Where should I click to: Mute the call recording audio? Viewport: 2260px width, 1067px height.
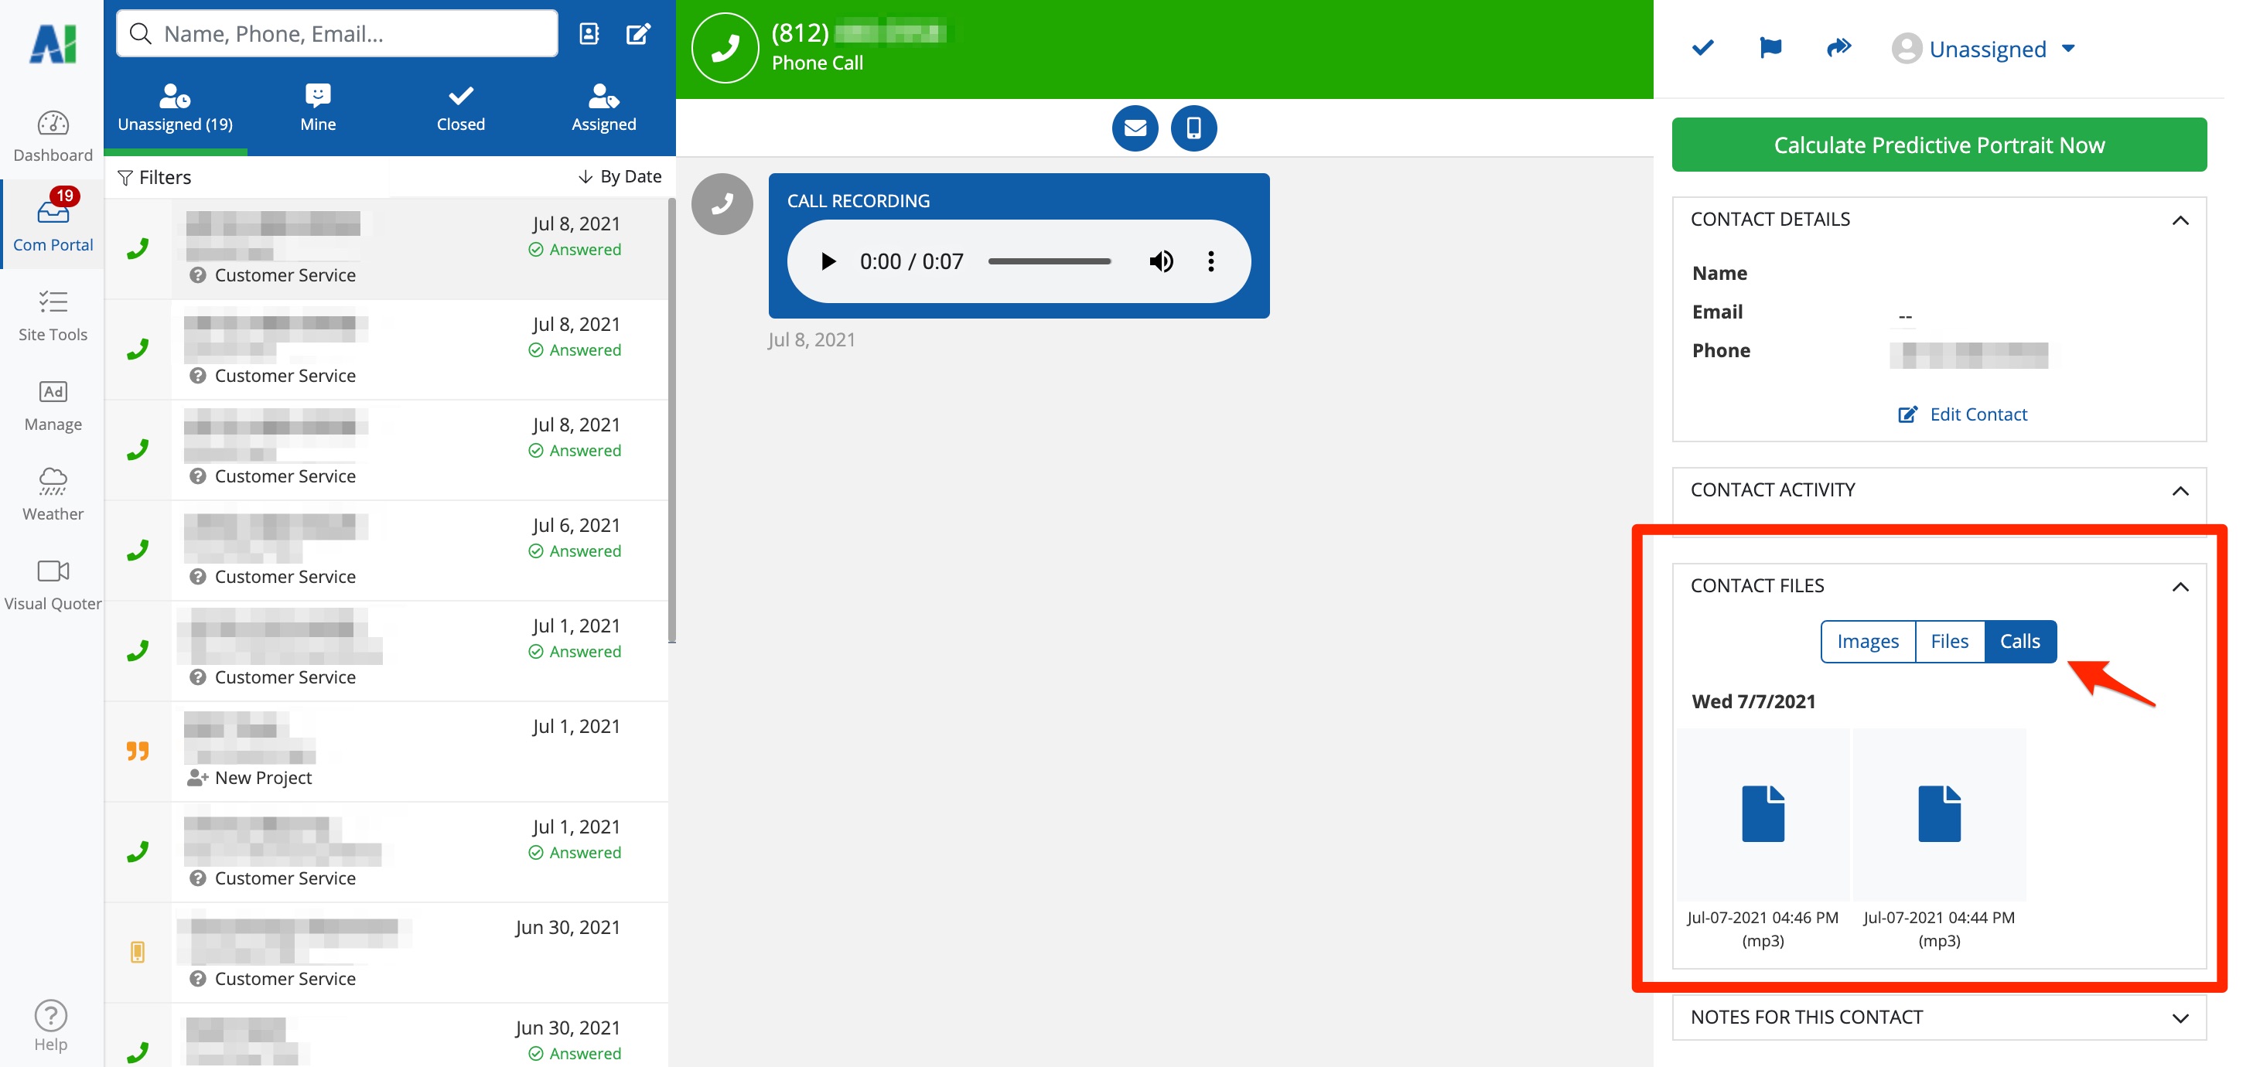pos(1161,261)
